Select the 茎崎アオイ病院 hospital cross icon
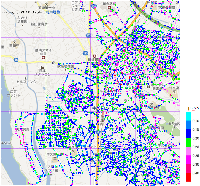This screenshot has height=186, width=200. click(x=43, y=58)
